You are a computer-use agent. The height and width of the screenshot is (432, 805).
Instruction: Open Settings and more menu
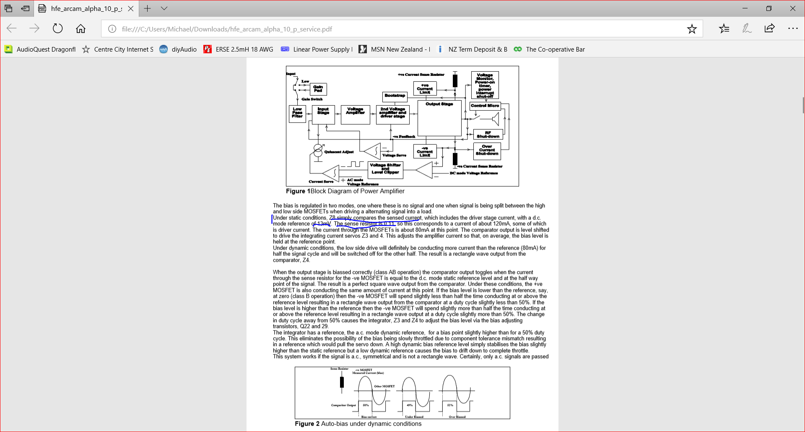tap(792, 29)
